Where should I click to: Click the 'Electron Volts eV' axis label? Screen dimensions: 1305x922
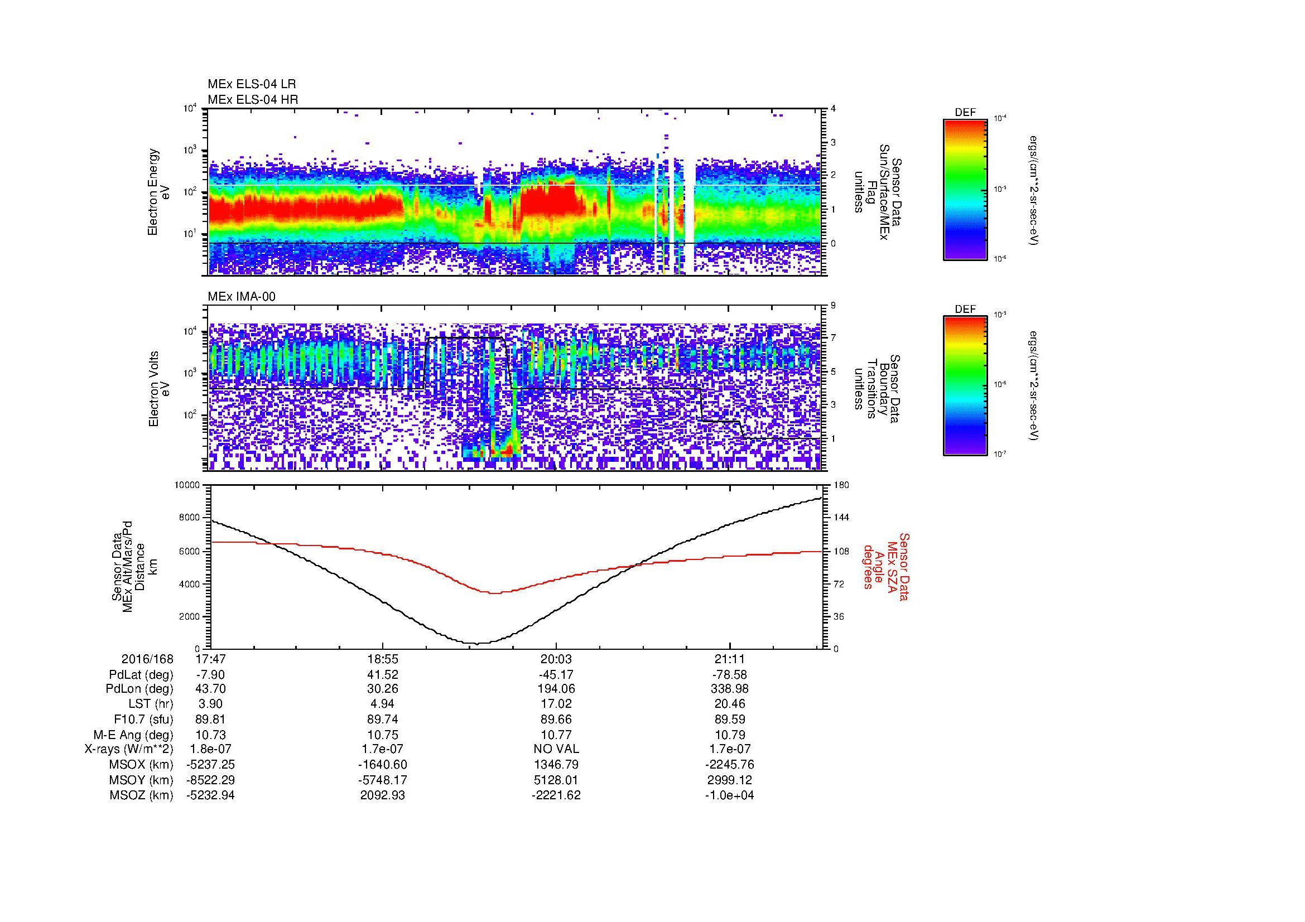[159, 389]
